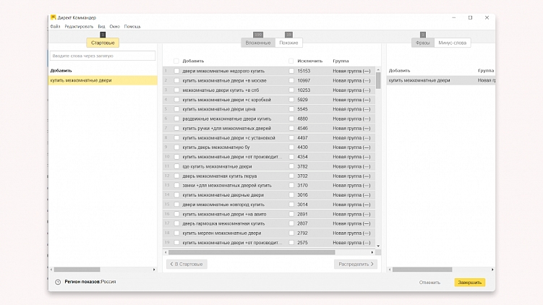This screenshot has height=305, width=543.
Task: Click the Группа column header in the middle table
Action: click(341, 61)
